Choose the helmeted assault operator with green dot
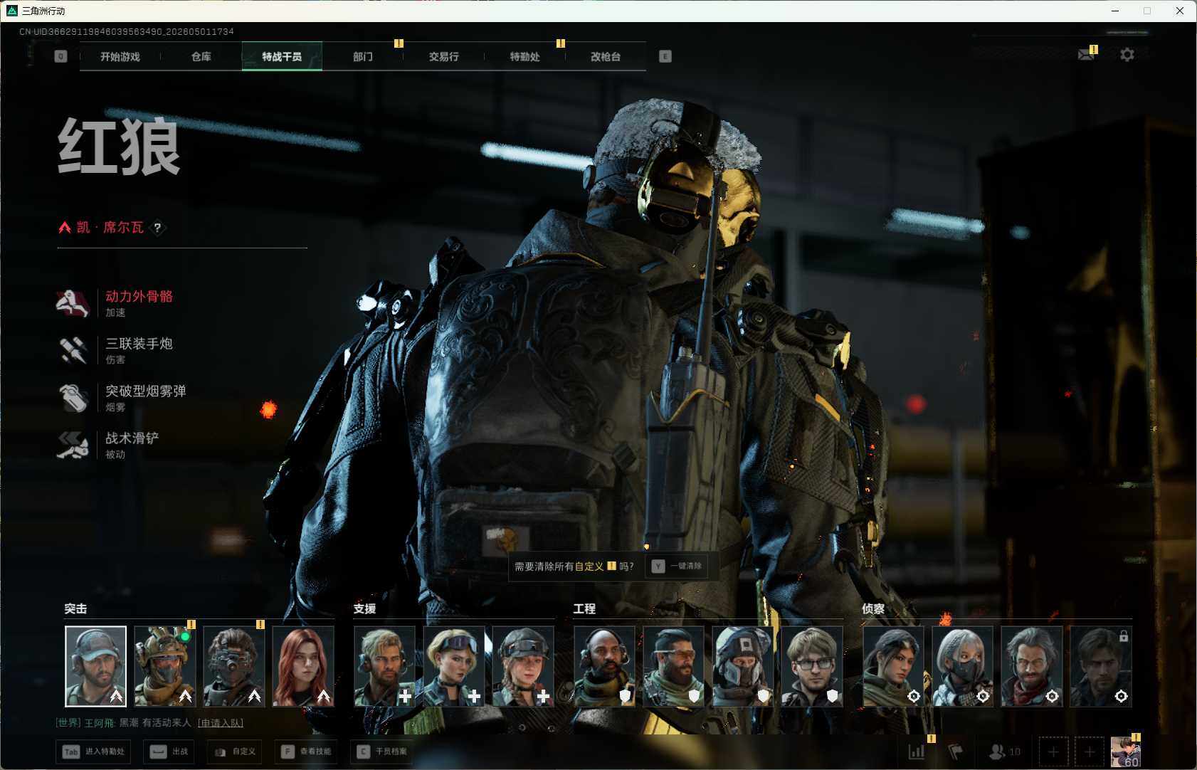This screenshot has width=1197, height=770. pyautogui.click(x=164, y=666)
